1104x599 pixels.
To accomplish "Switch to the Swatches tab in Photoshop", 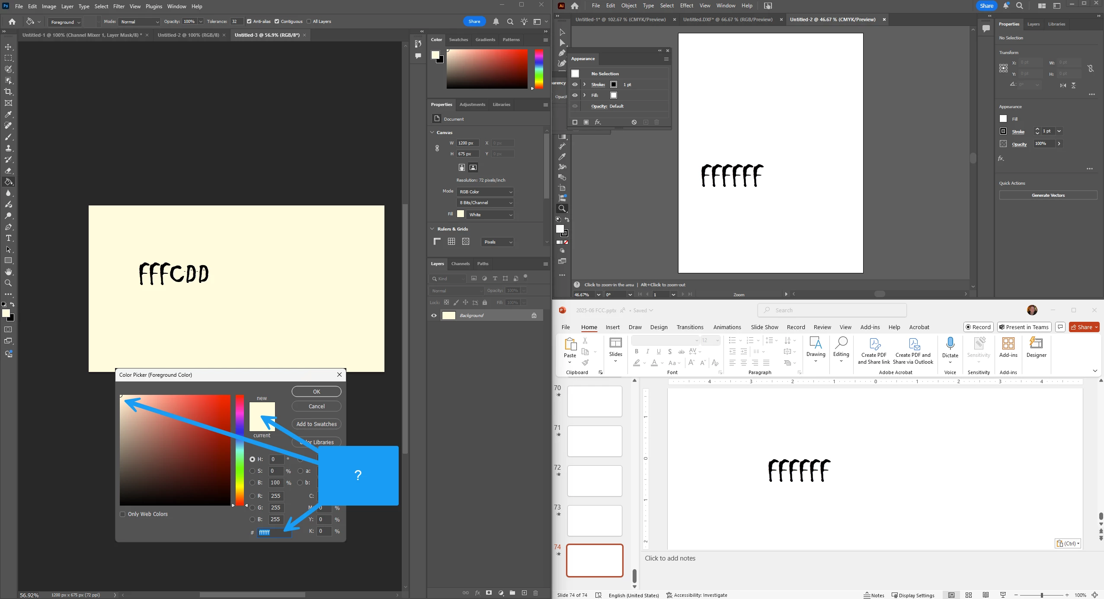I will click(x=458, y=40).
